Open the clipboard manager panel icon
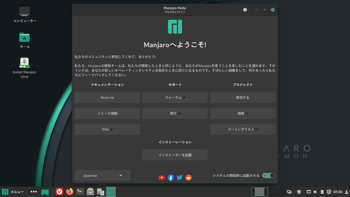The height and width of the screenshot is (197, 350). click(x=101, y=192)
